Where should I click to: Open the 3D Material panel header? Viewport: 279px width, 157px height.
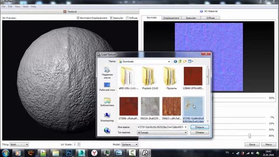click(x=209, y=11)
